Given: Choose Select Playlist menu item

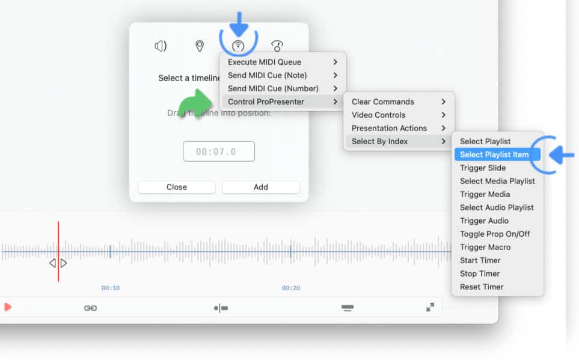Looking at the screenshot, I should [x=497, y=141].
